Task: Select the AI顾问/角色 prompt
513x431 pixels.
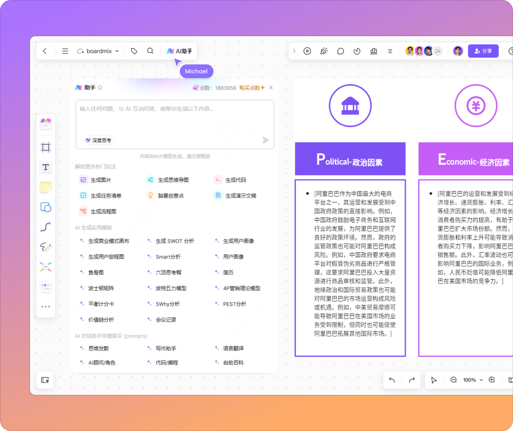Action: (97, 362)
